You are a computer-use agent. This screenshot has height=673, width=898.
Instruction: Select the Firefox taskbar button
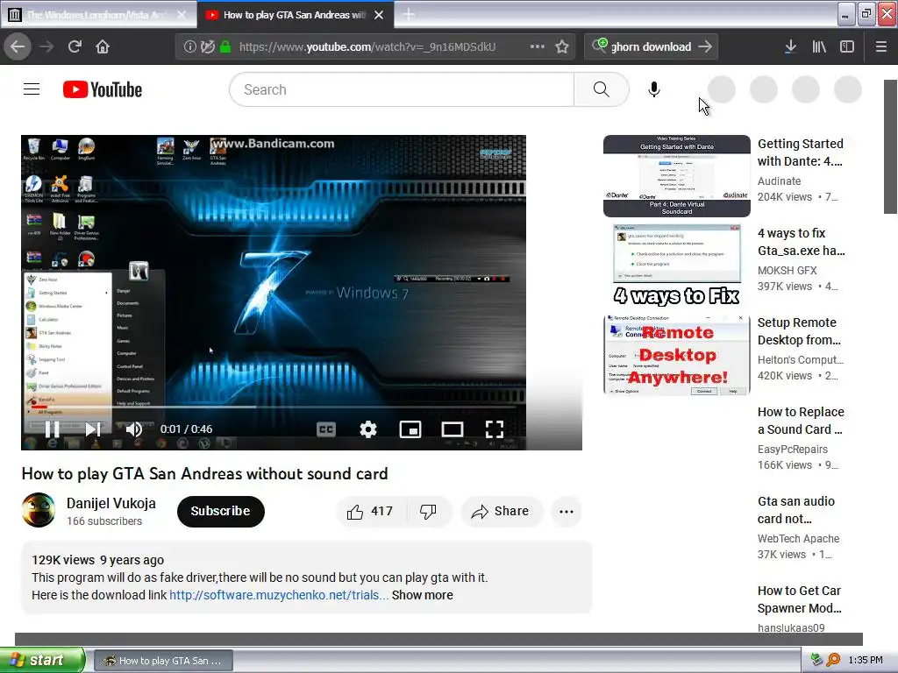[x=162, y=661]
